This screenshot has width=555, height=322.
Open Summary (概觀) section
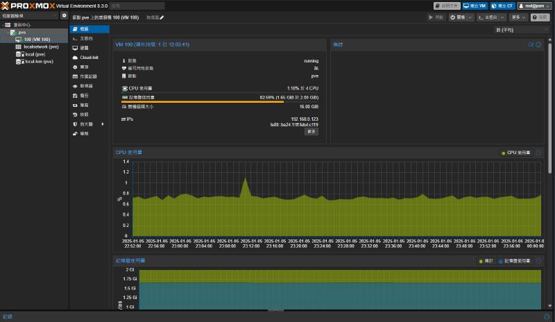click(89, 29)
